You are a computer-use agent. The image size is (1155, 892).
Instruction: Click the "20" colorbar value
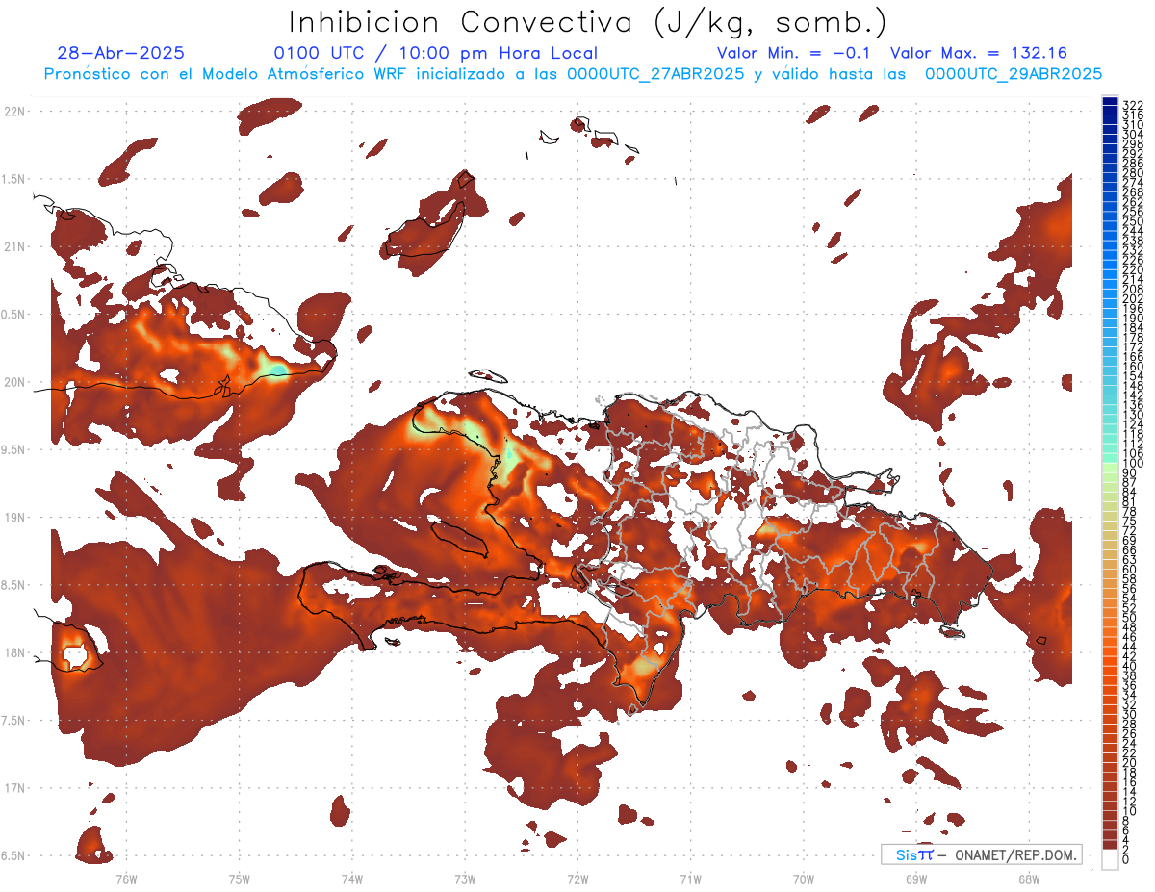(1130, 763)
